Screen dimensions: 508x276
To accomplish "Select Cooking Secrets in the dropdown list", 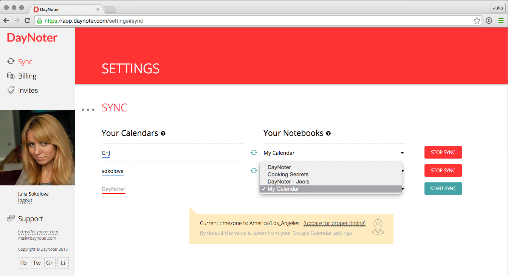I will 331,174.
